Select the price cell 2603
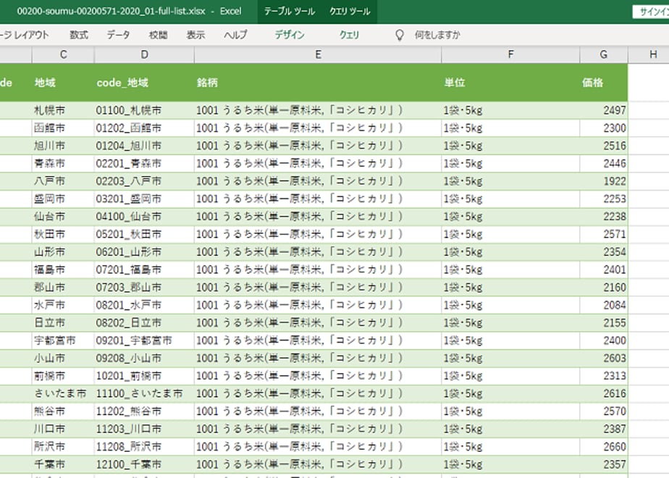The image size is (669, 478). tap(604, 358)
